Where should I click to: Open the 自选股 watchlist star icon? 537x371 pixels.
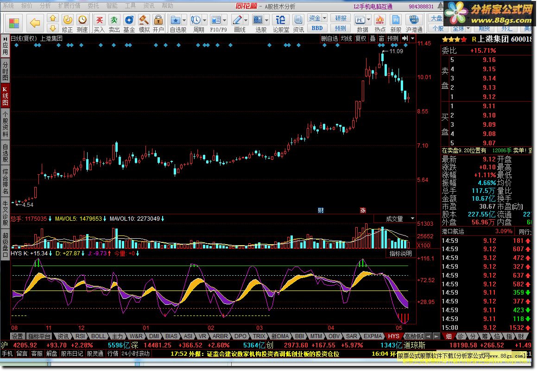[175, 20]
